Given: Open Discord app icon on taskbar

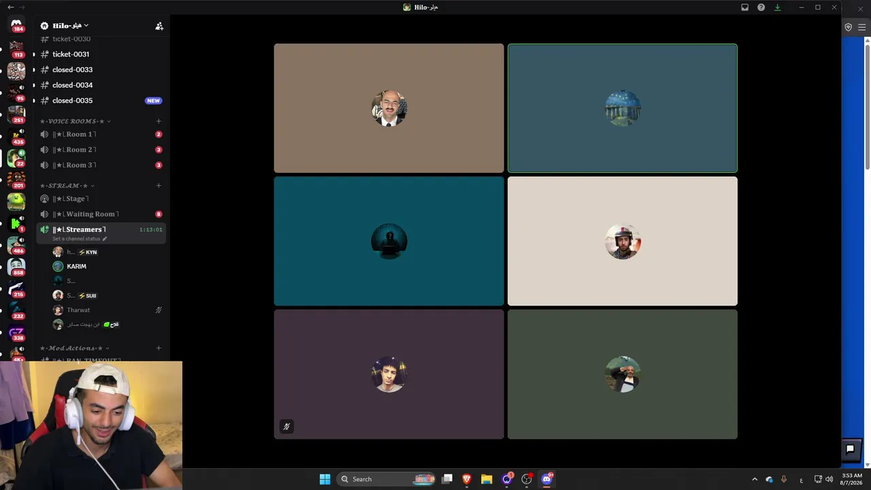Looking at the screenshot, I should [x=546, y=479].
